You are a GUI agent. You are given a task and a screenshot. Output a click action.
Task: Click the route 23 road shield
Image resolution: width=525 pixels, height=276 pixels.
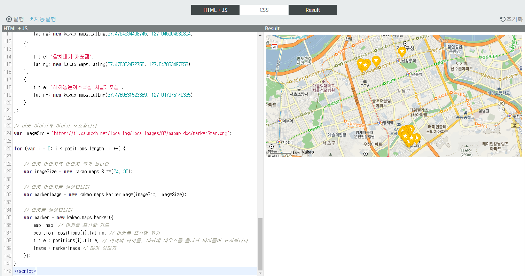[515, 125]
